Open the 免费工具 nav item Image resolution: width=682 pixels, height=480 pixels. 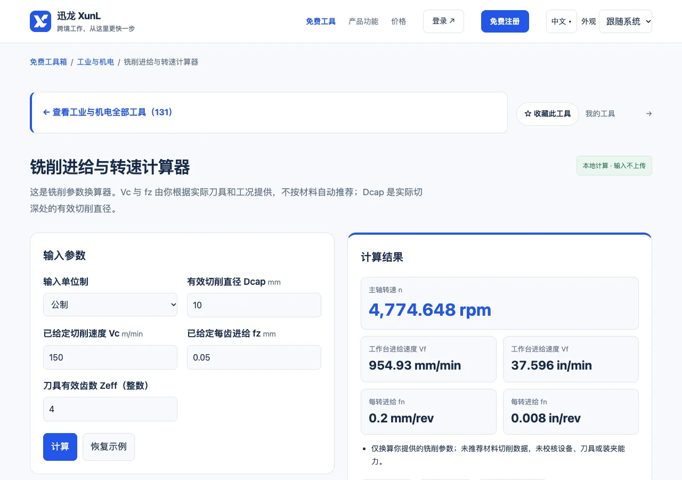coord(321,21)
